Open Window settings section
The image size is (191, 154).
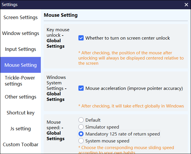[x=21, y=33]
